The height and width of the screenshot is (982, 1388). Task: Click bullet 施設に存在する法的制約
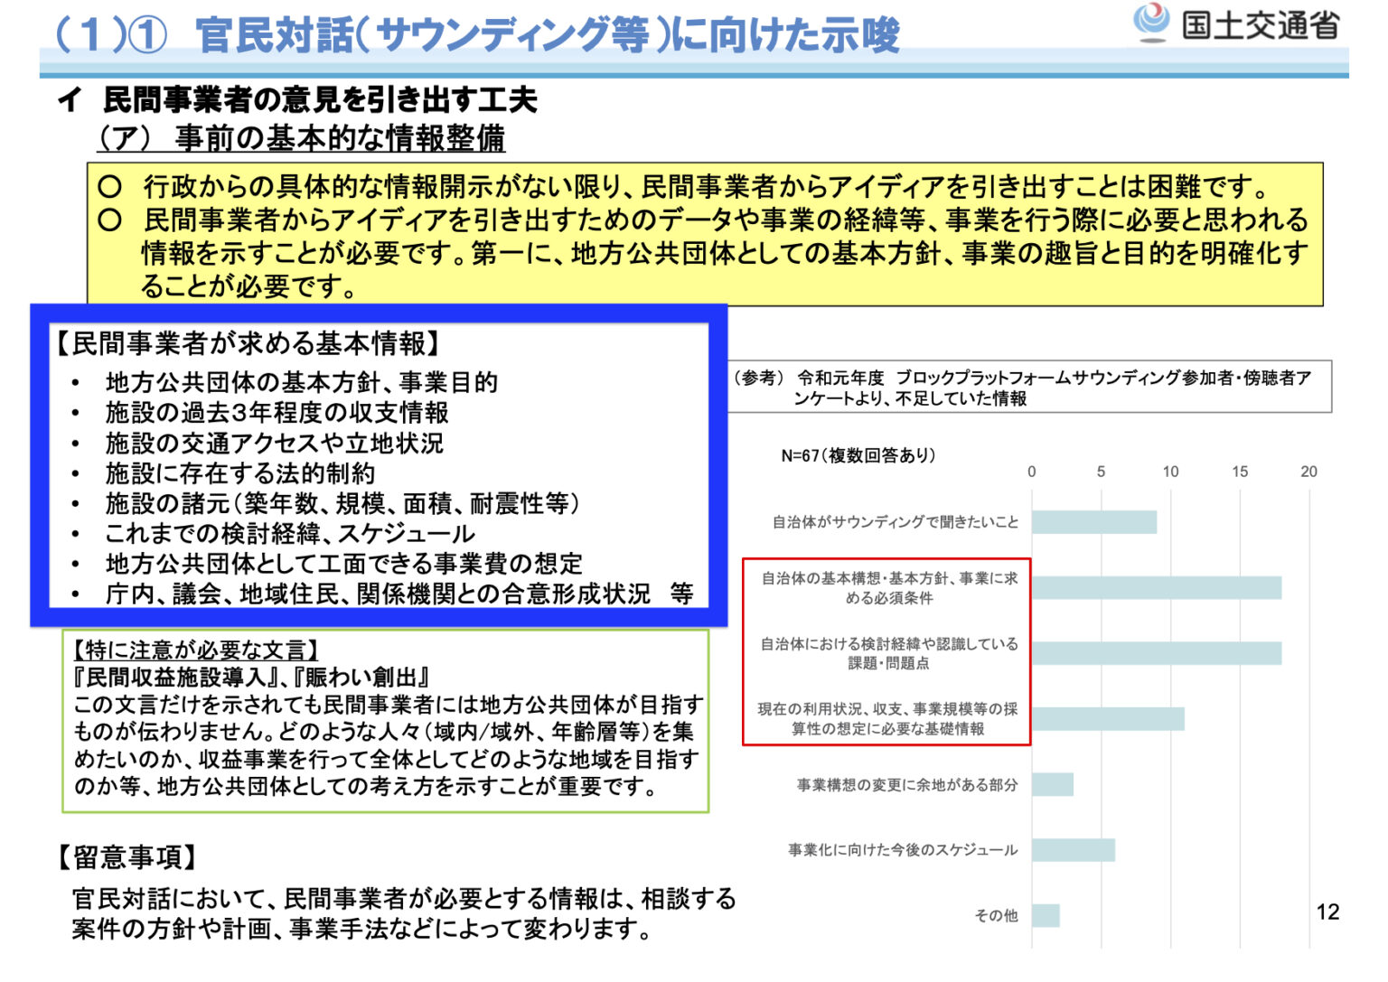click(239, 473)
